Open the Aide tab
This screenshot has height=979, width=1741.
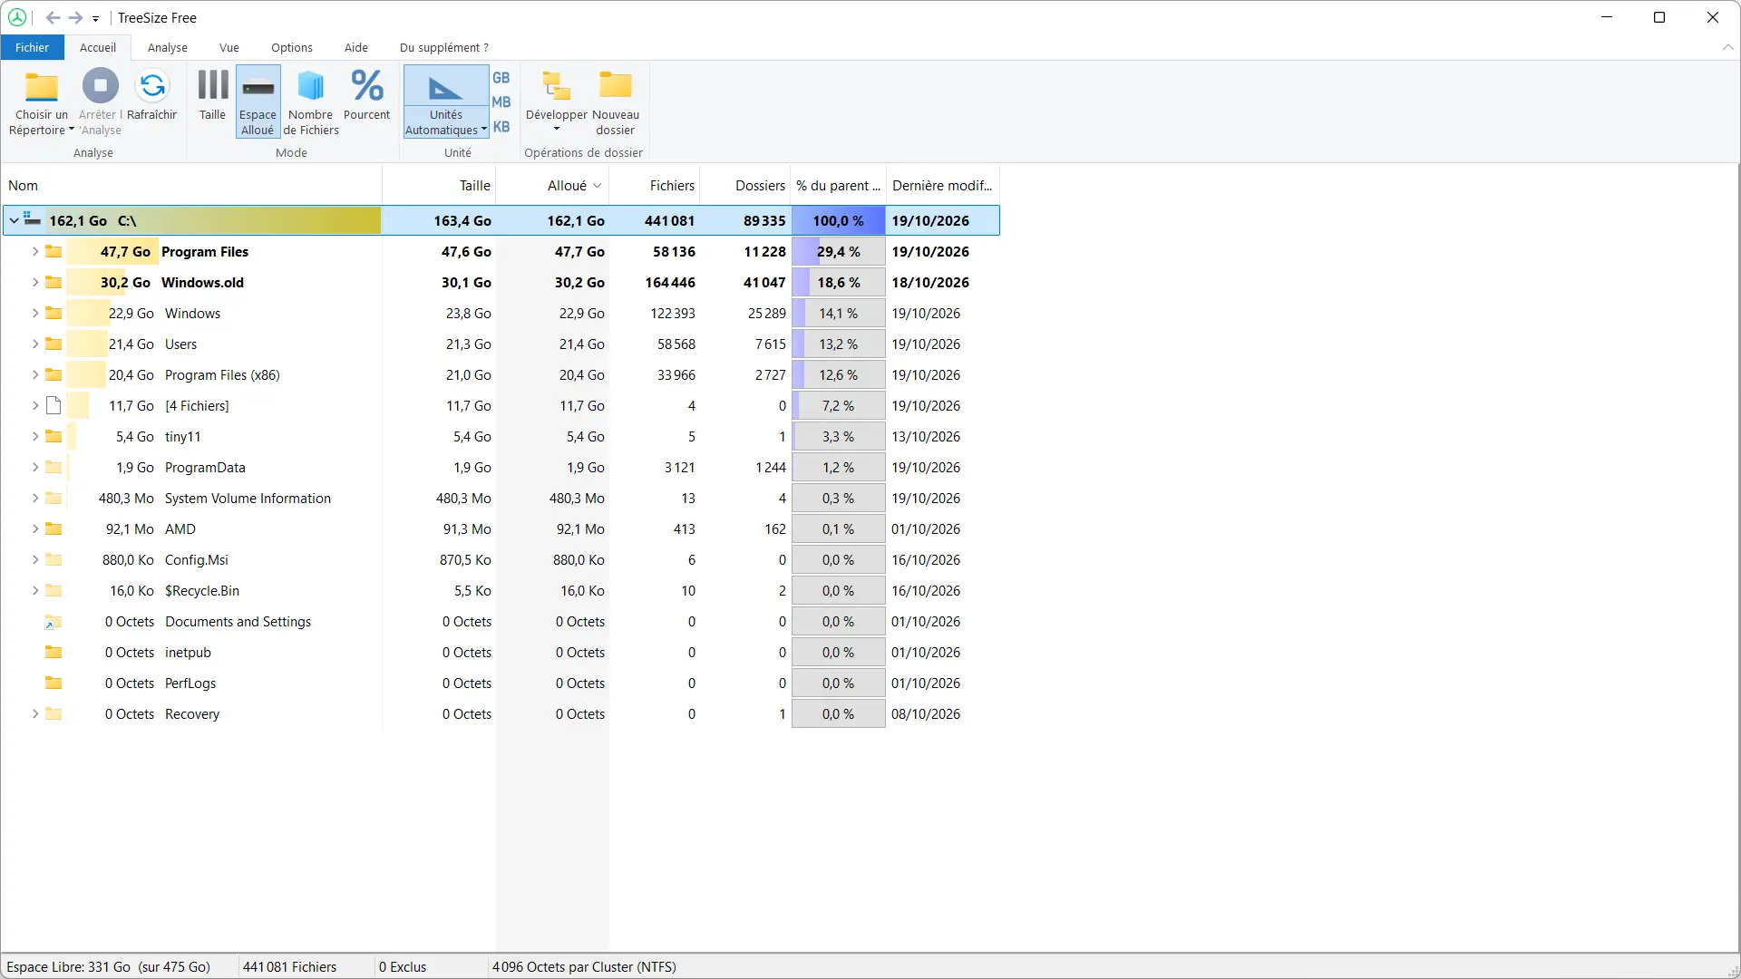(356, 47)
